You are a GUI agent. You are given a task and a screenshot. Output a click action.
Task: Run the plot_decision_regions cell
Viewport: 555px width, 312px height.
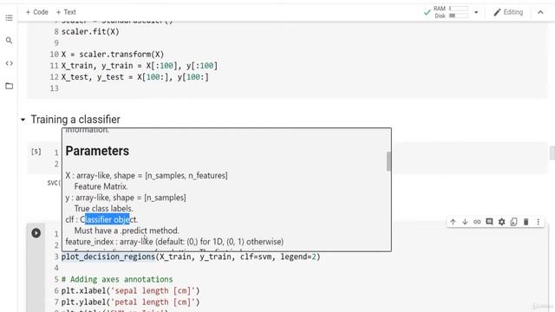click(x=36, y=233)
